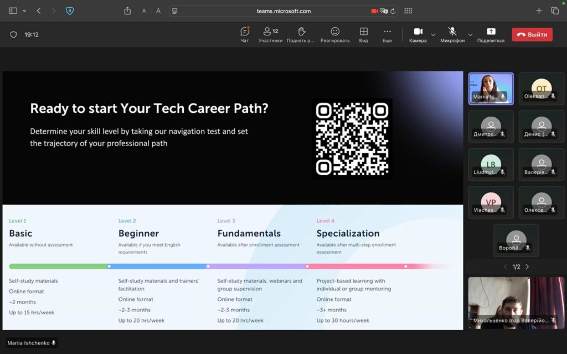
Task: Select the Oleksan... participant tile
Action: pos(542,88)
